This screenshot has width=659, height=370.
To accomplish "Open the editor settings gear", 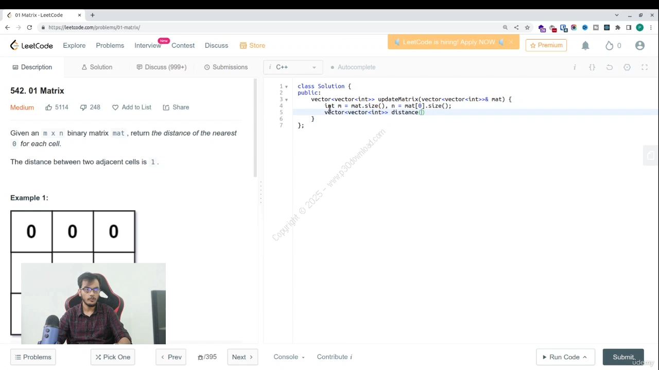I will (x=627, y=67).
